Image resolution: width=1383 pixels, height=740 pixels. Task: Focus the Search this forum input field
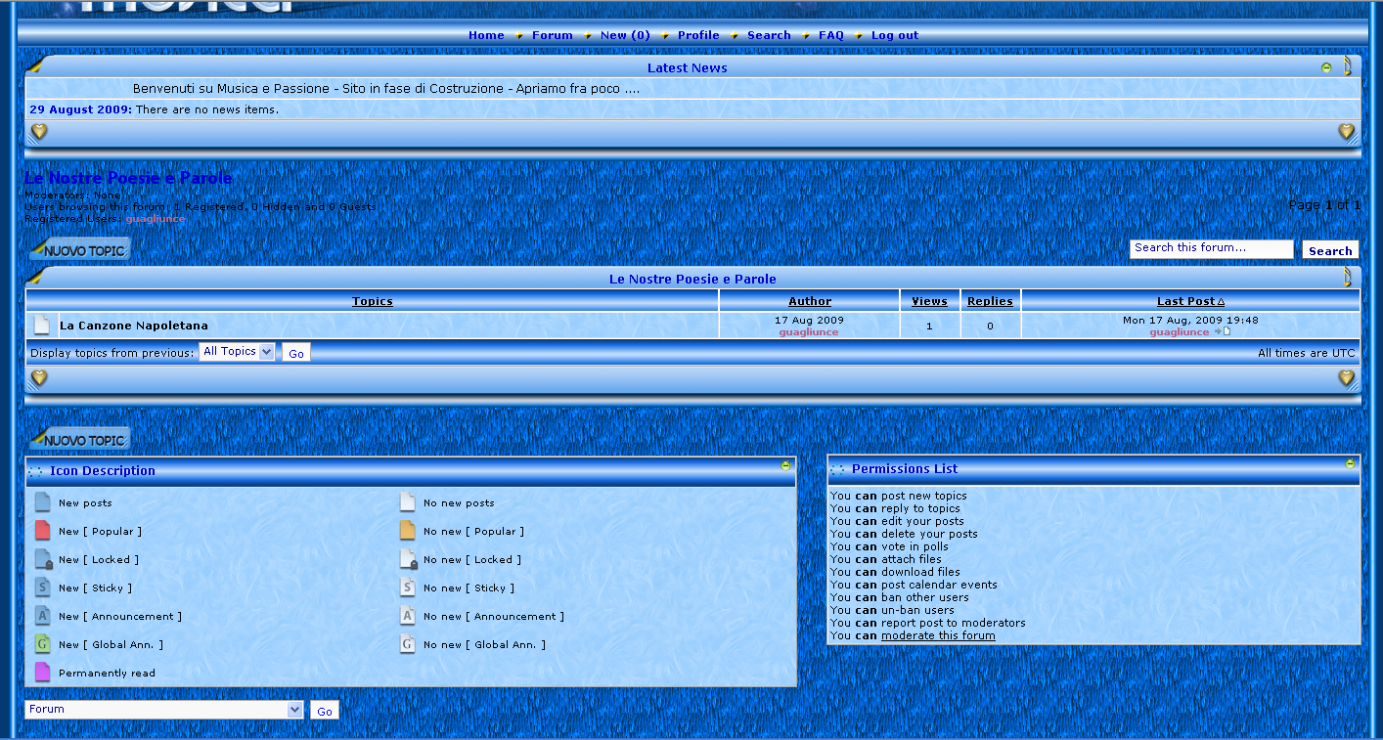click(1211, 249)
